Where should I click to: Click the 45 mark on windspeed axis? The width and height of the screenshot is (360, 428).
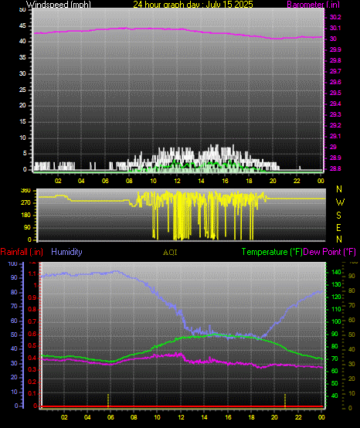tap(22, 26)
